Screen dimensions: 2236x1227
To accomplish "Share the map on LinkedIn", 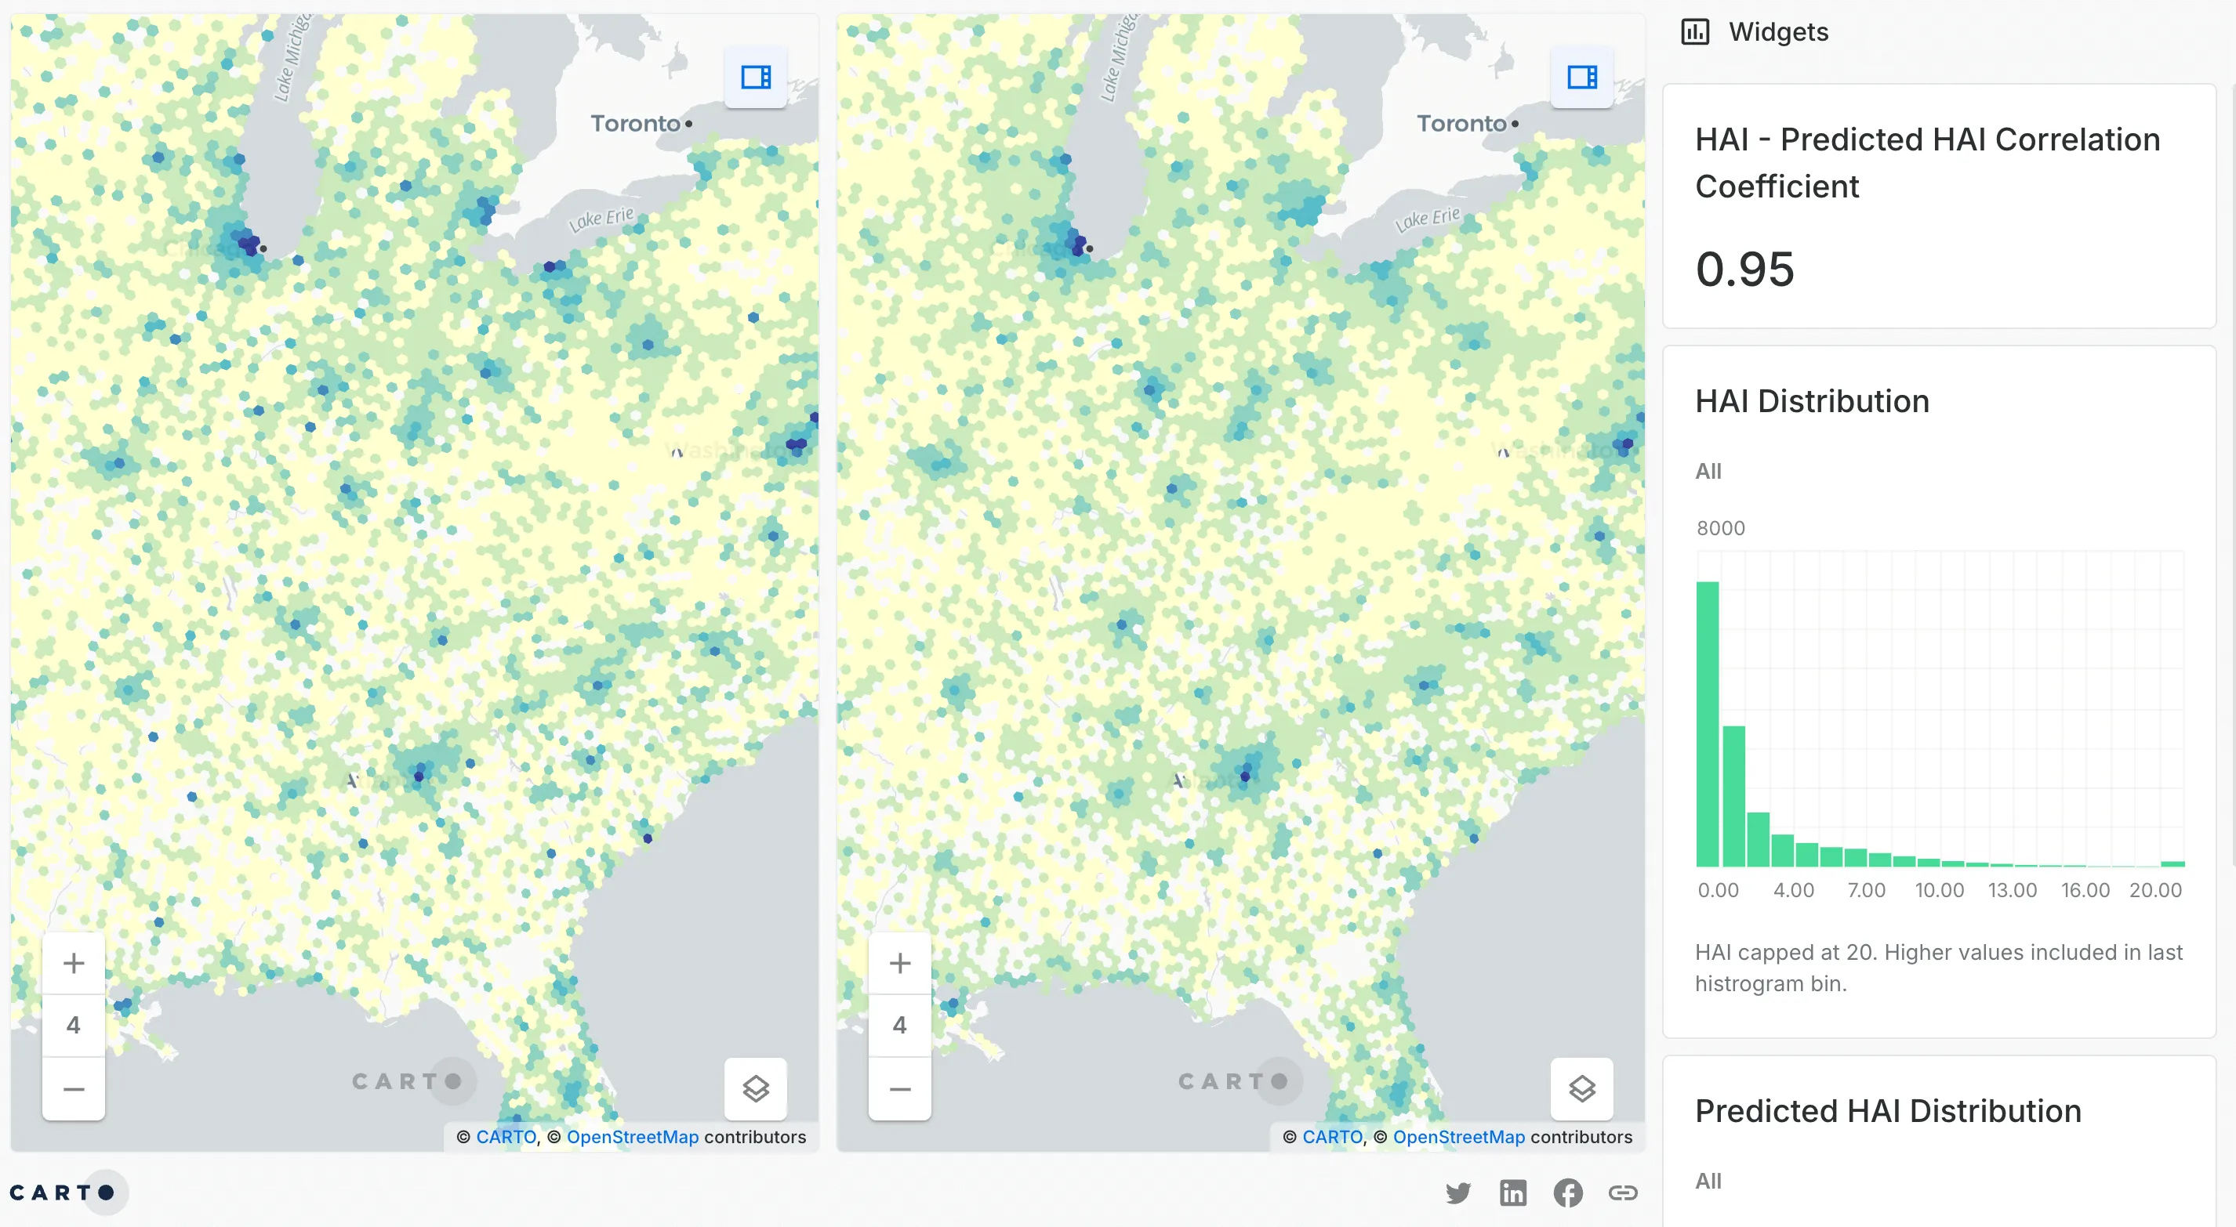I will pos(1513,1193).
